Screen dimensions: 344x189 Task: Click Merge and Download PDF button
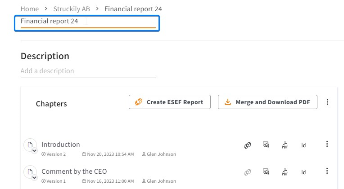267,102
